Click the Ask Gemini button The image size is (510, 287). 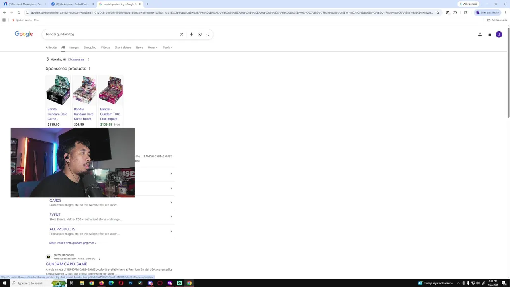[x=468, y=4]
